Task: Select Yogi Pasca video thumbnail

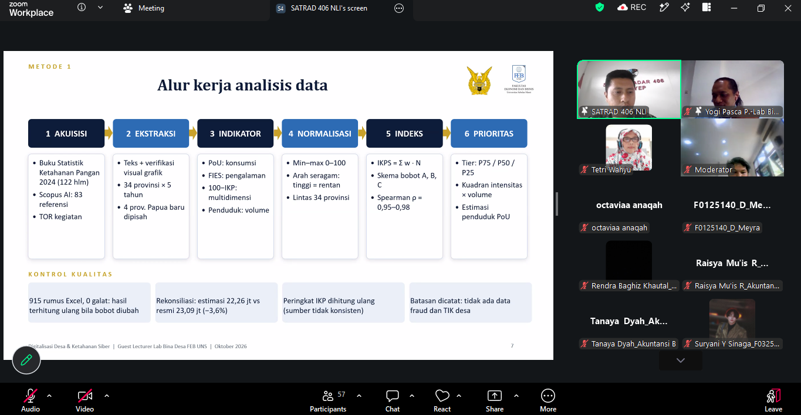Action: (733, 89)
